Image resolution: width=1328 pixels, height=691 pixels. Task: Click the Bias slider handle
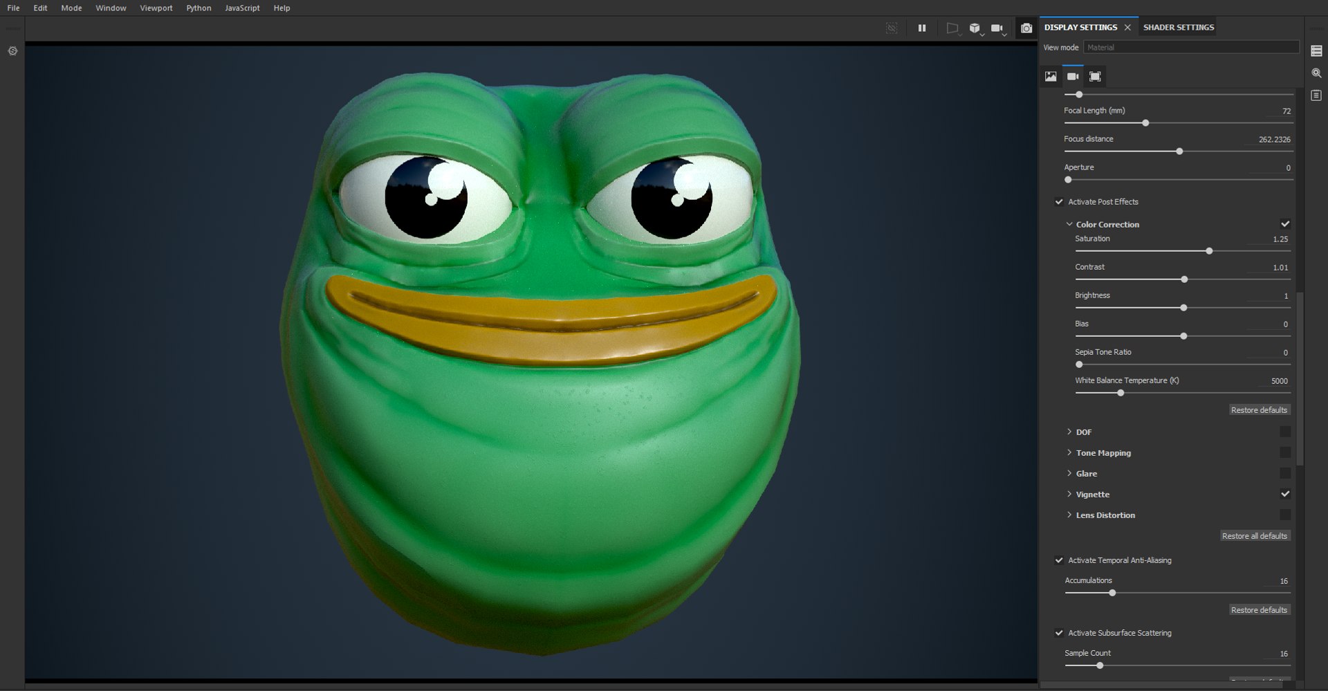1183,336
